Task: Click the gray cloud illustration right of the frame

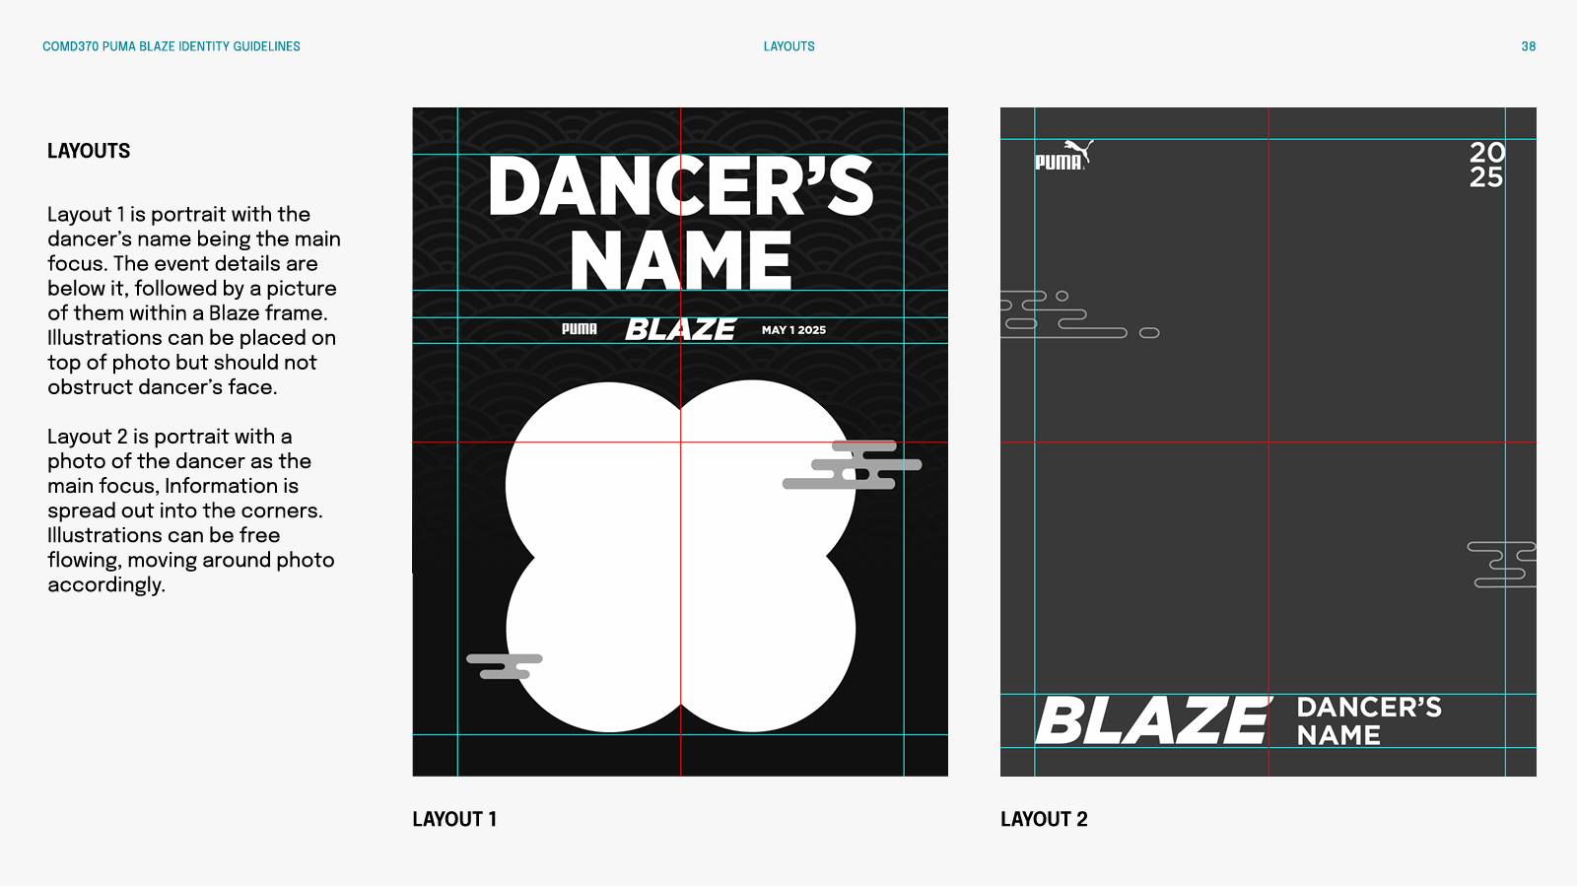Action: click(x=852, y=465)
